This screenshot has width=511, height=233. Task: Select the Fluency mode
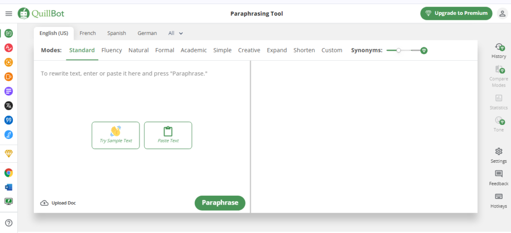click(111, 50)
